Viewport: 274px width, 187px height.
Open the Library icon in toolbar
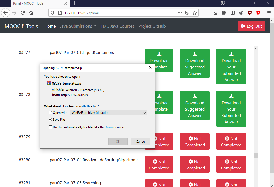coord(224,13)
